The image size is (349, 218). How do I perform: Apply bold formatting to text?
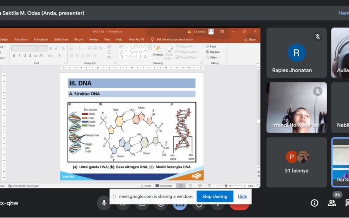(14, 56)
